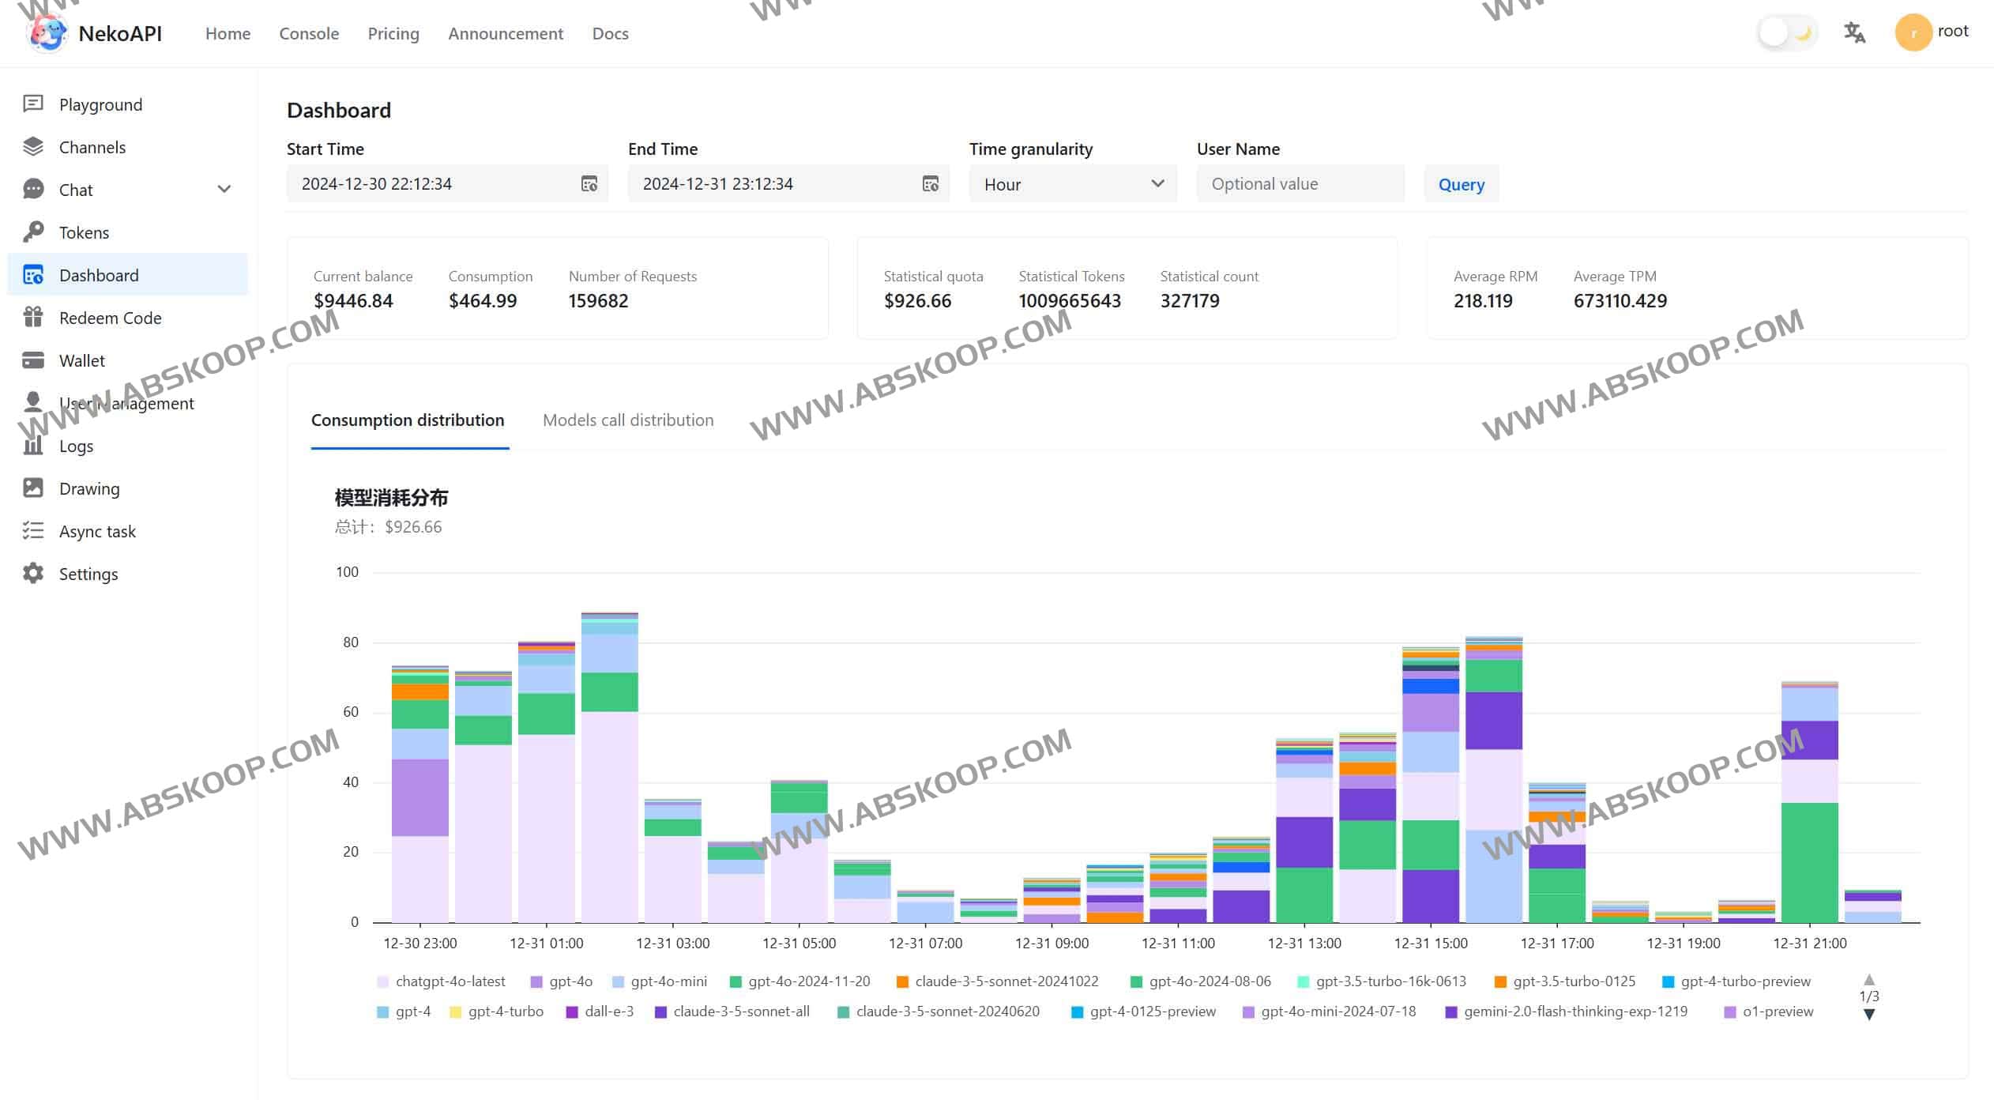The width and height of the screenshot is (1994, 1100).
Task: Open the End Time calendar icon
Action: (x=931, y=184)
